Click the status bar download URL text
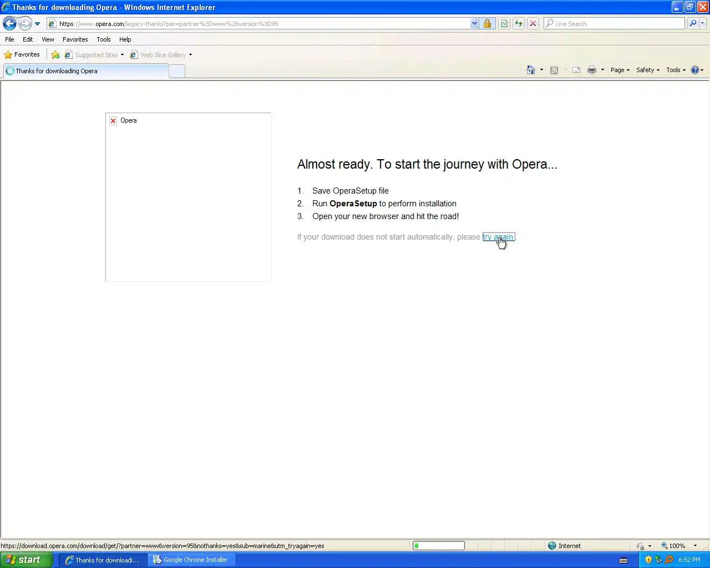The height and width of the screenshot is (568, 710). pyautogui.click(x=163, y=546)
